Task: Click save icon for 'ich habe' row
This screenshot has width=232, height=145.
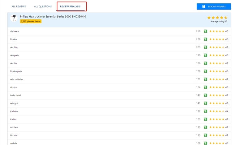Action: (205, 111)
